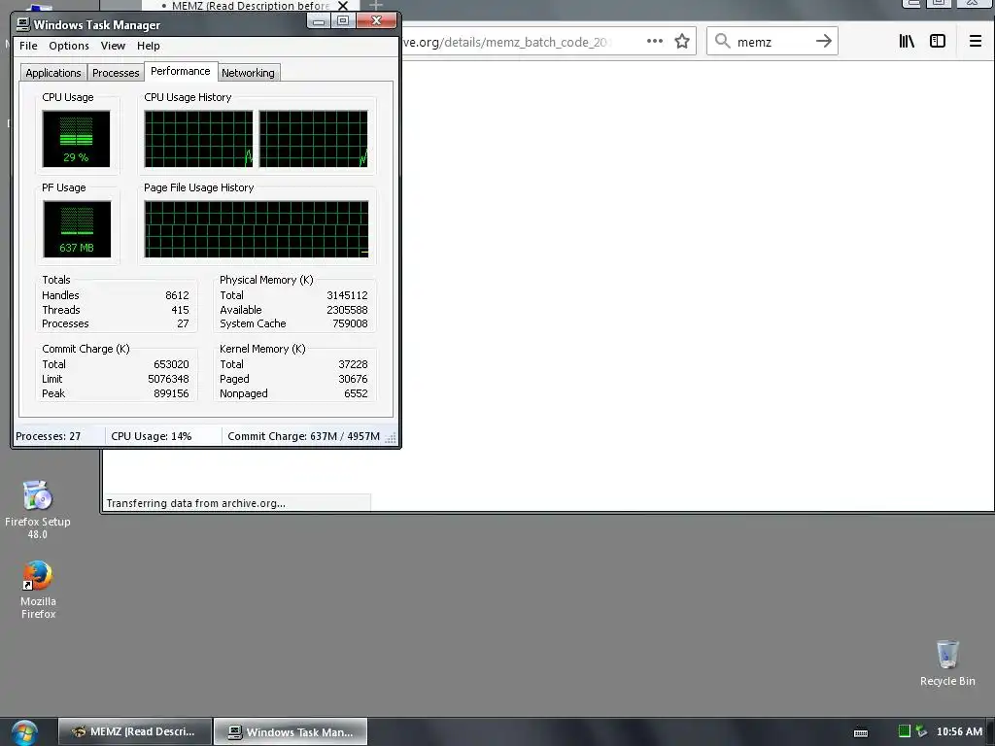Click Commit Charge Total value 653020
This screenshot has width=995, height=746.
pyautogui.click(x=171, y=364)
